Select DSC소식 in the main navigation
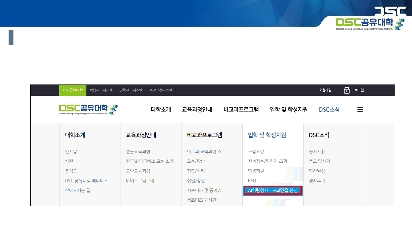 click(x=329, y=110)
